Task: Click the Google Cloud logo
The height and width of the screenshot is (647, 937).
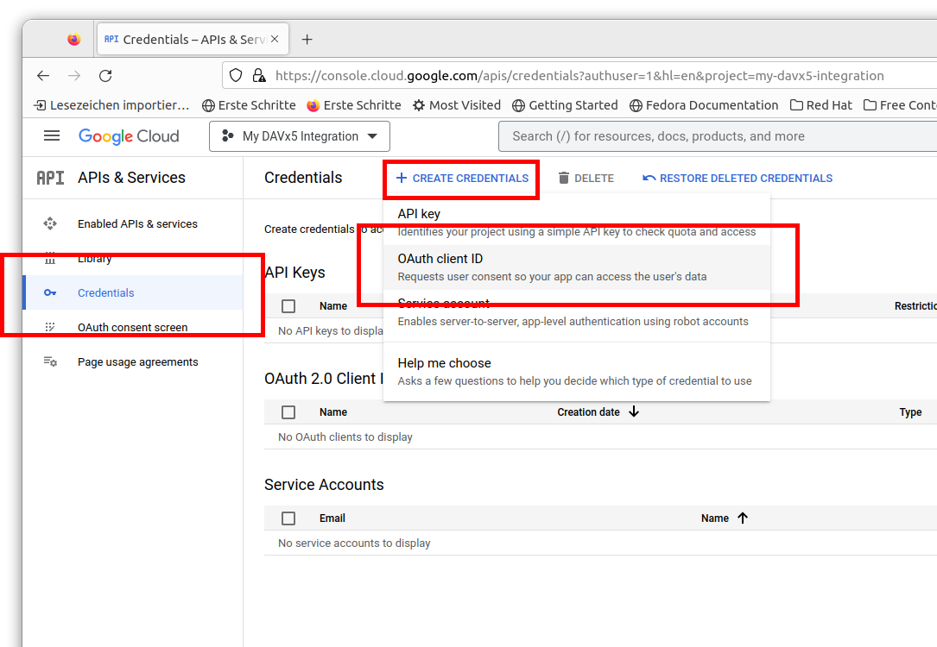Action: (129, 136)
